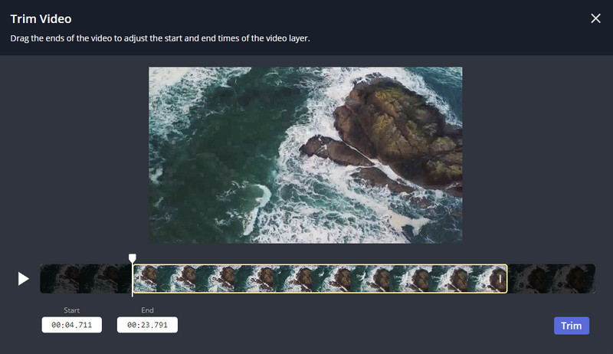Click the End label above time field
This screenshot has height=354, width=613.
click(147, 310)
